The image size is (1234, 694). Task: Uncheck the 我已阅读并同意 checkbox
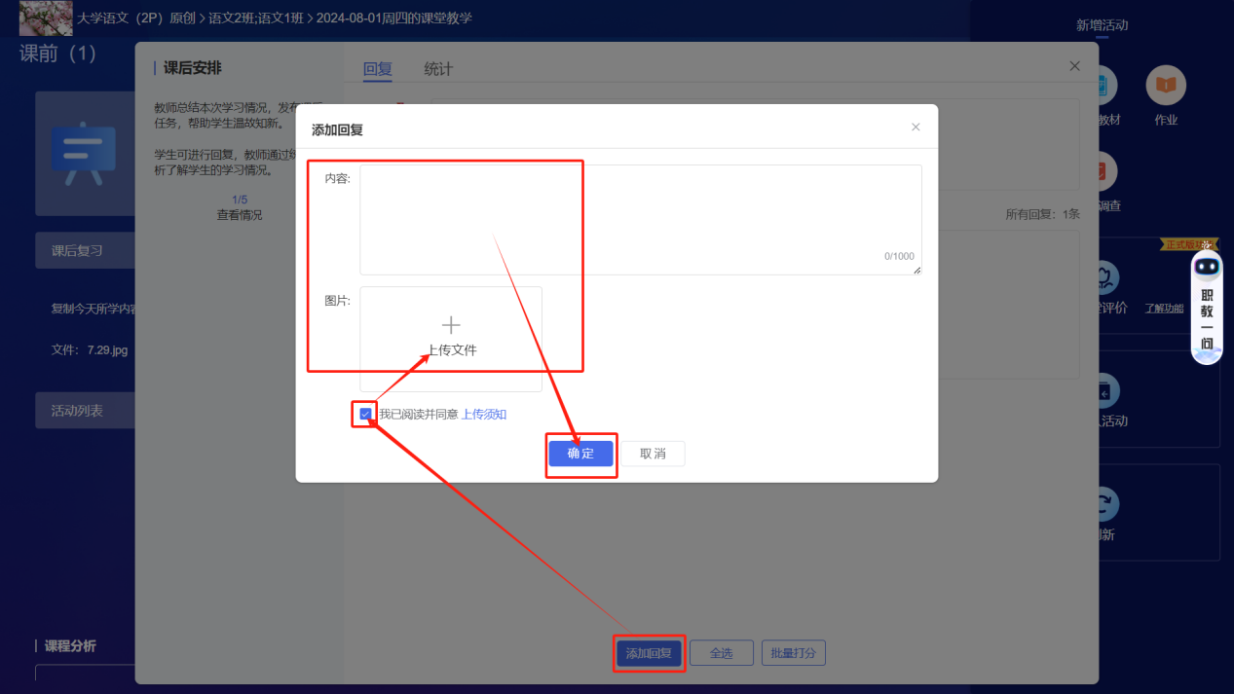point(365,415)
